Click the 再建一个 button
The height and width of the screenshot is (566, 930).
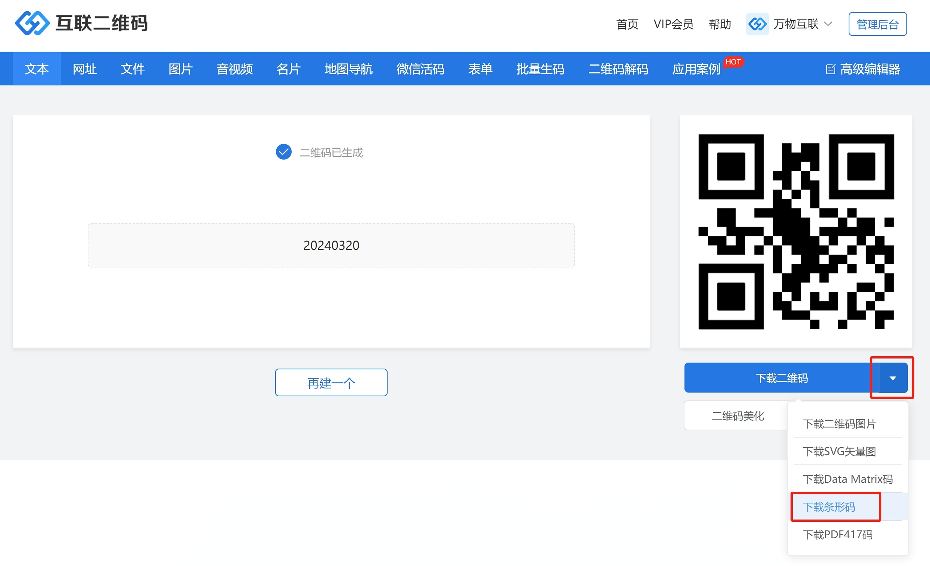(x=331, y=382)
